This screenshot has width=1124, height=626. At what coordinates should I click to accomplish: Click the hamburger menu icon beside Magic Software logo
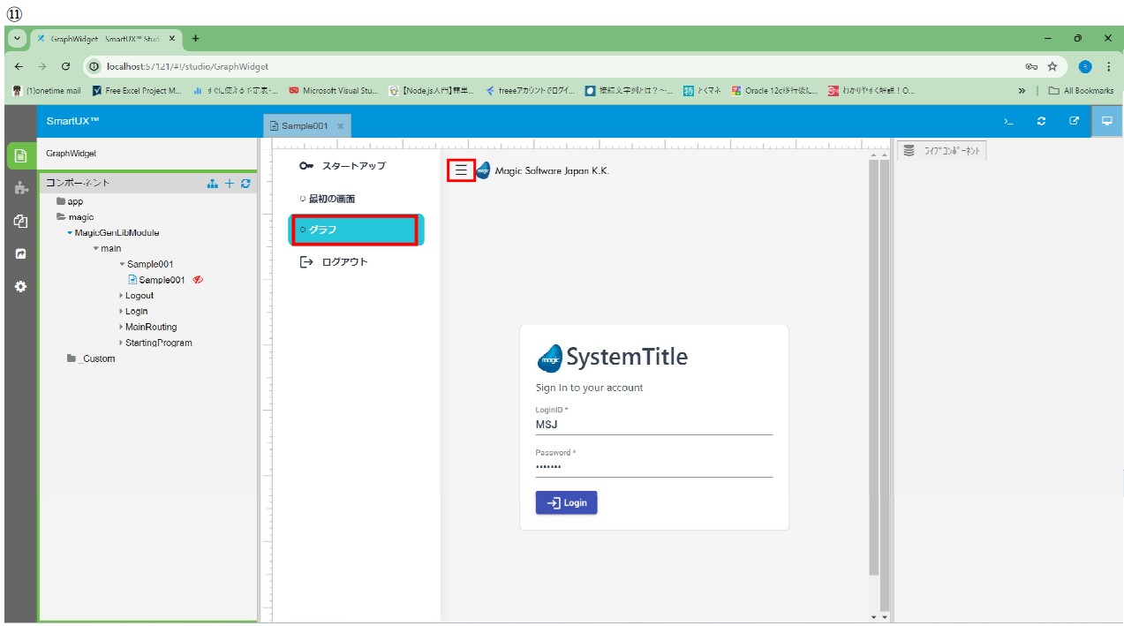click(x=461, y=170)
